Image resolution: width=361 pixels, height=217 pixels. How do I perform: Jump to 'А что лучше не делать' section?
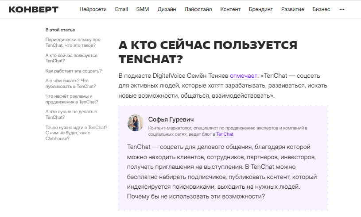tap(71, 114)
